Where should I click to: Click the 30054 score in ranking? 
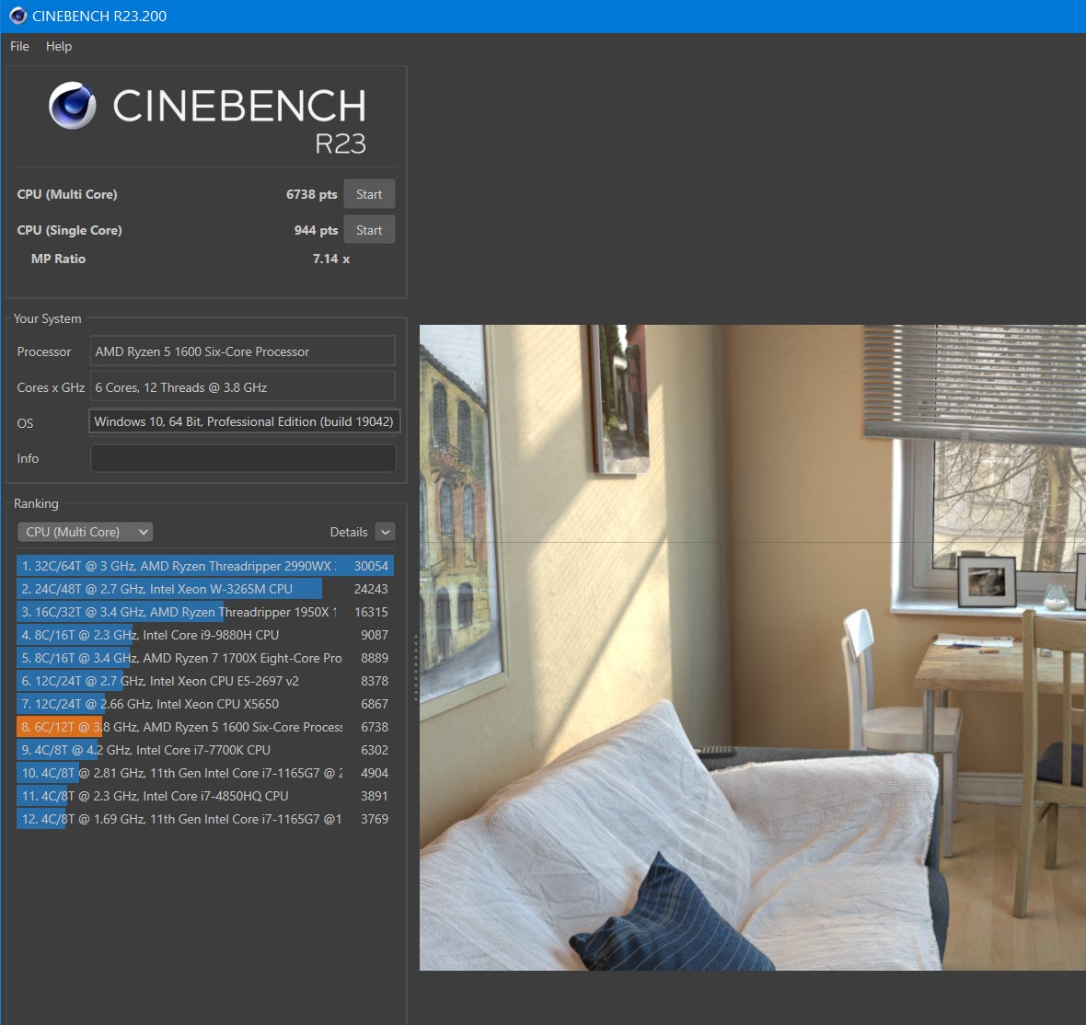pyautogui.click(x=371, y=566)
